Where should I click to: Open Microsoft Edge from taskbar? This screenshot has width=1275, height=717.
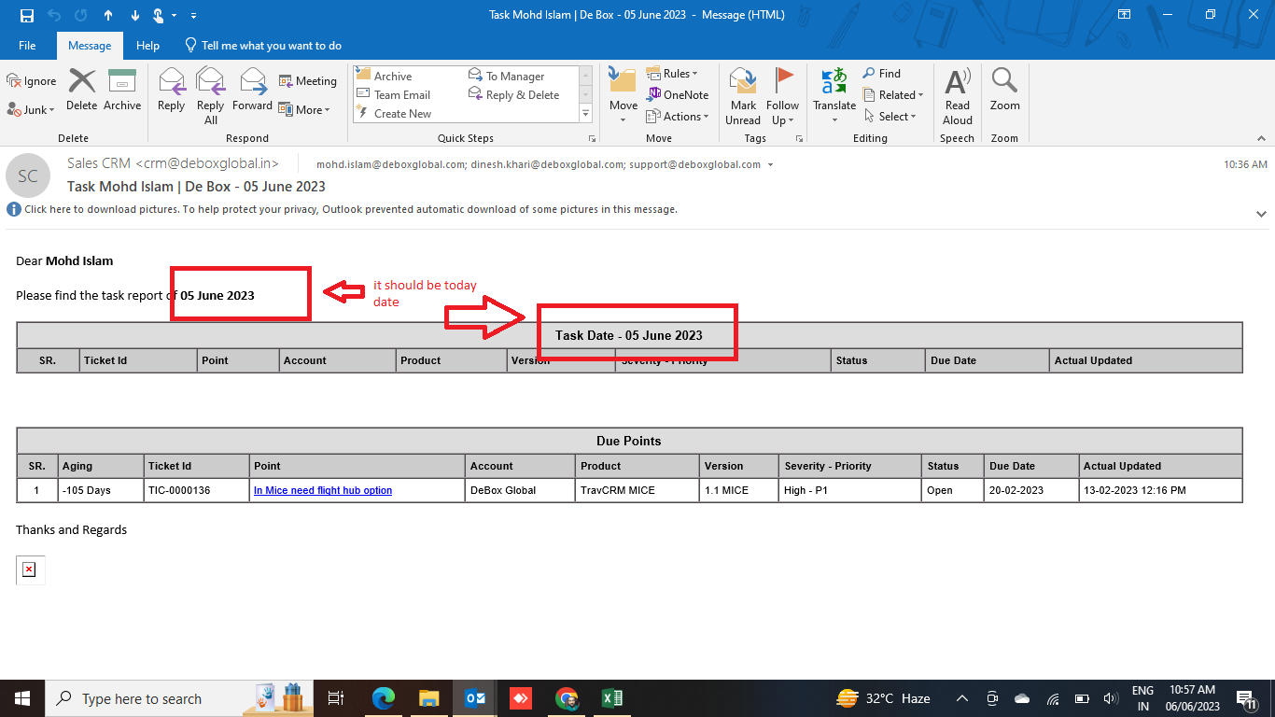(x=384, y=698)
